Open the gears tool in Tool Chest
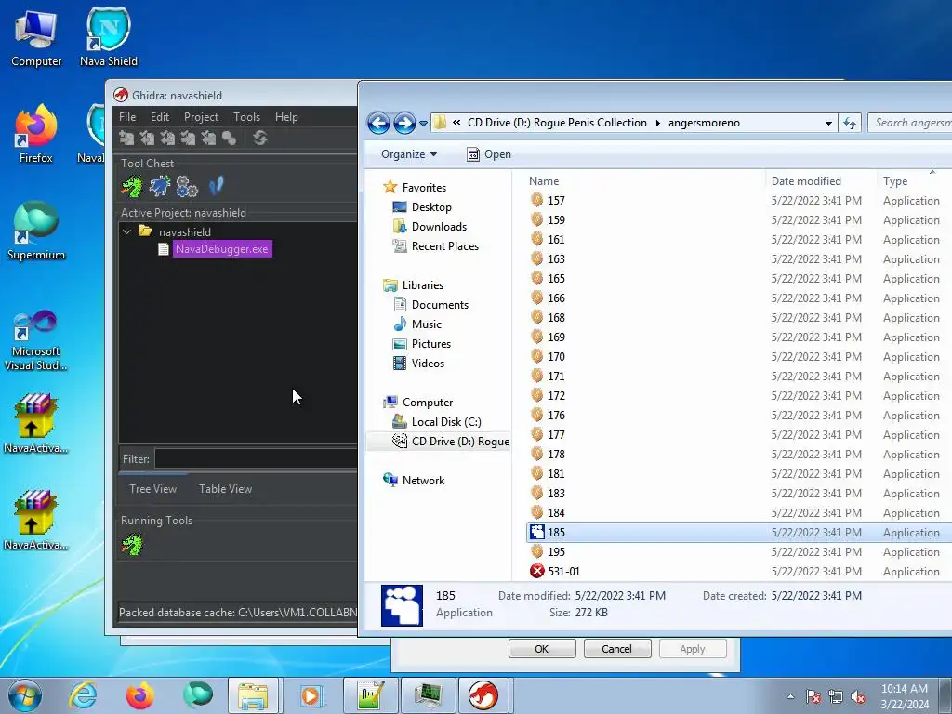The width and height of the screenshot is (952, 714). 187,186
